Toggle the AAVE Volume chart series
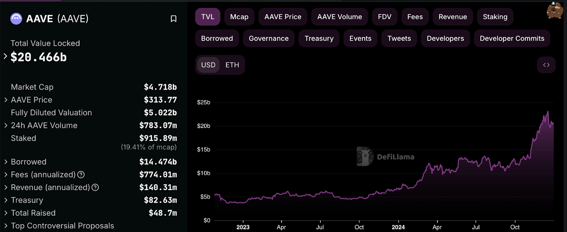Screen dimensions: 567x232 coord(339,17)
